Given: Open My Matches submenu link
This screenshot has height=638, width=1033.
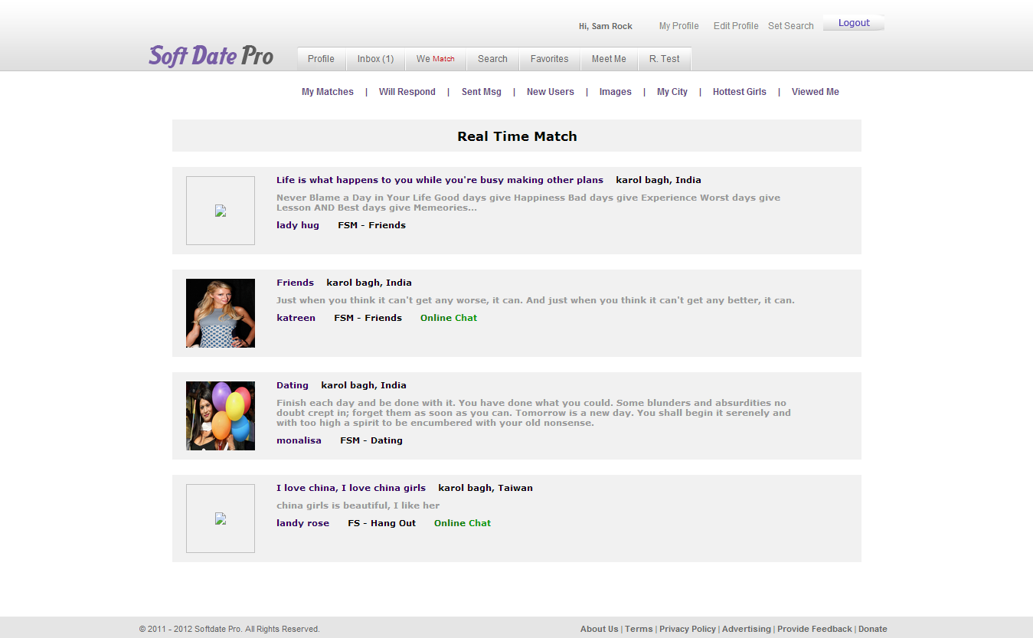Looking at the screenshot, I should pos(328,92).
